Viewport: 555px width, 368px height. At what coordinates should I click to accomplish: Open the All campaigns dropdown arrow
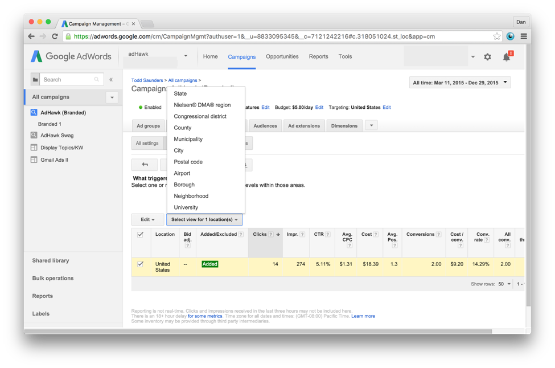[112, 97]
